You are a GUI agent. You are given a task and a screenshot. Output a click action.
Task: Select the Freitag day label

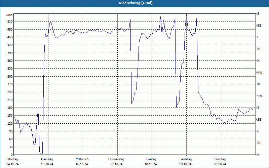pos(151,159)
